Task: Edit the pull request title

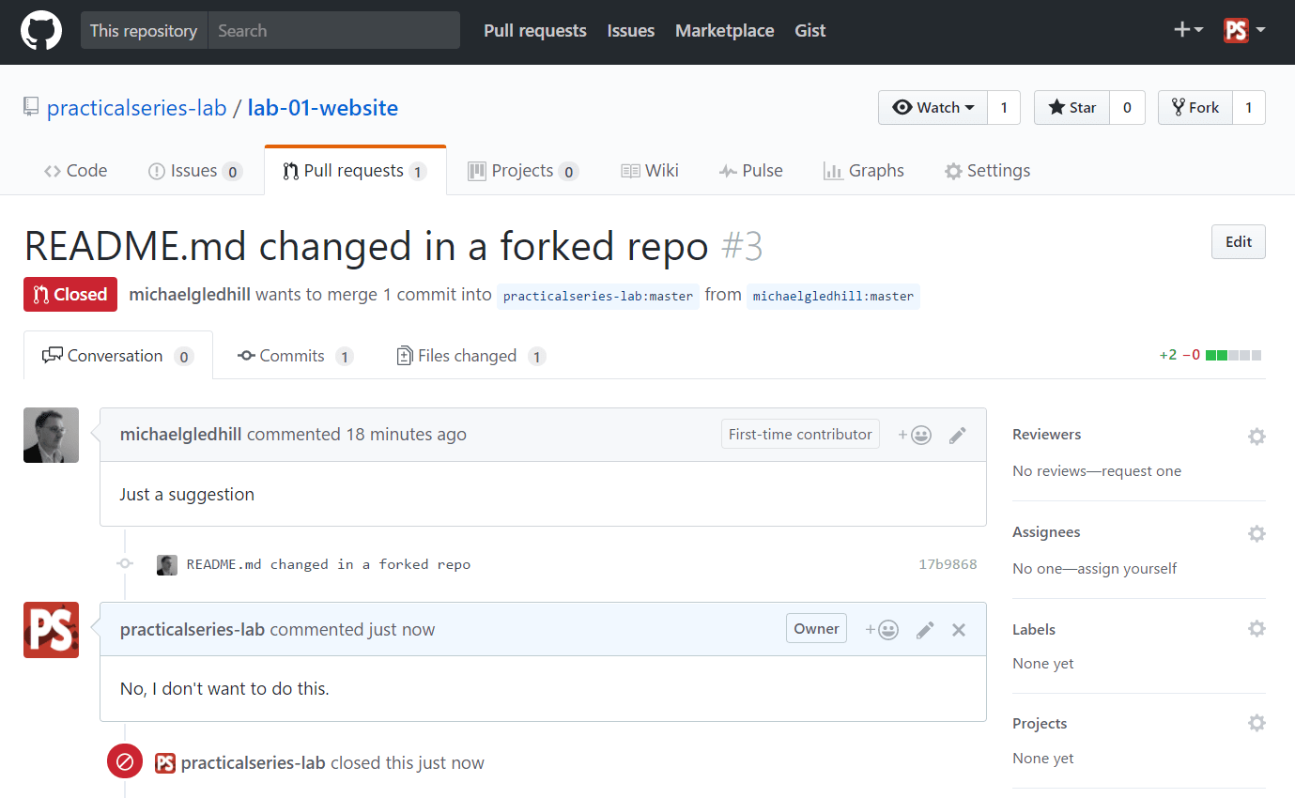Action: [1239, 242]
